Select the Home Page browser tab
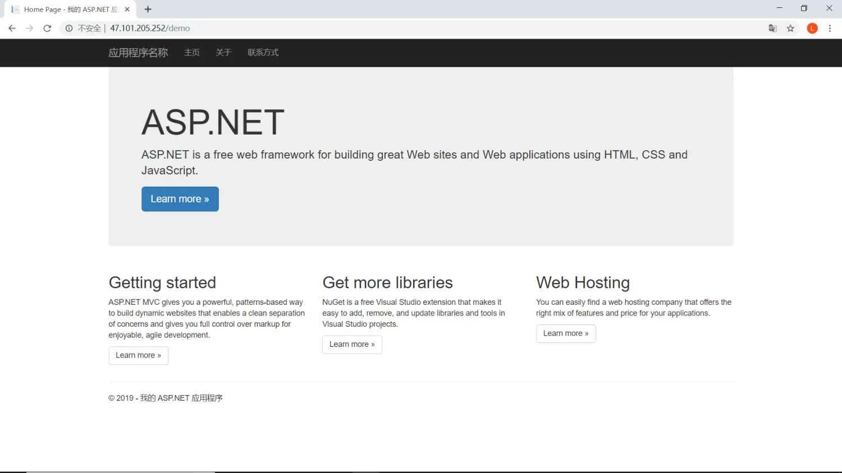This screenshot has height=473, width=842. coord(70,10)
